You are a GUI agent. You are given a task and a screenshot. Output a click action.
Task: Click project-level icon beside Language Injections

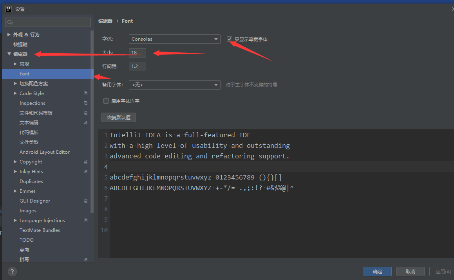coord(85,221)
